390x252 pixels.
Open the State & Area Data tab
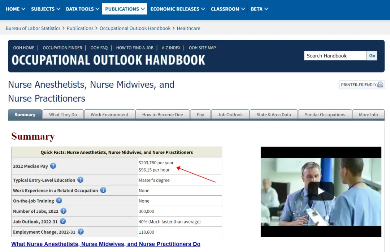click(x=274, y=115)
